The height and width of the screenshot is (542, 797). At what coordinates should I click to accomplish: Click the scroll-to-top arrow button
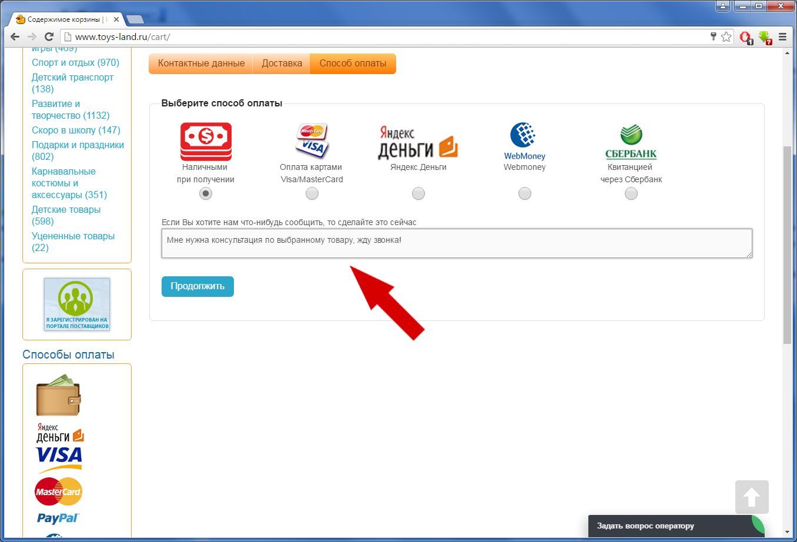click(x=752, y=497)
